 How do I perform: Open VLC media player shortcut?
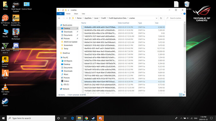5,89
